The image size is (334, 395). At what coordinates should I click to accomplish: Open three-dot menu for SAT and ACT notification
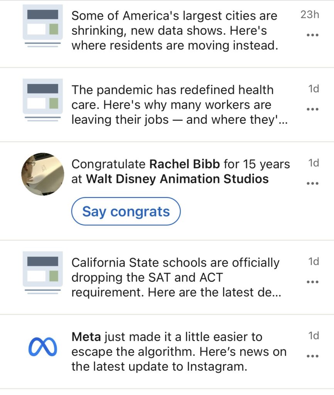click(x=312, y=282)
